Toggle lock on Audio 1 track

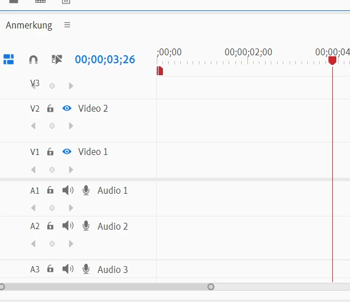[x=50, y=190]
